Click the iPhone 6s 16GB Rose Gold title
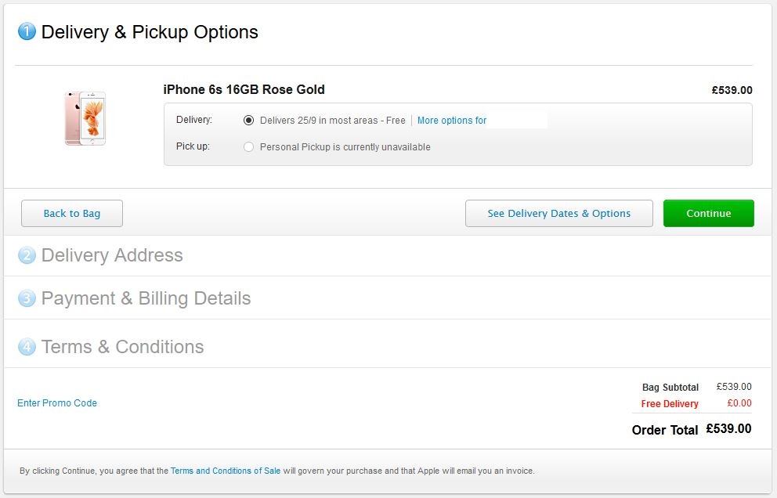The image size is (777, 498). coord(244,90)
